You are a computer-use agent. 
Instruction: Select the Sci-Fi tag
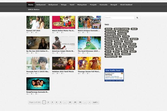tap(108, 52)
